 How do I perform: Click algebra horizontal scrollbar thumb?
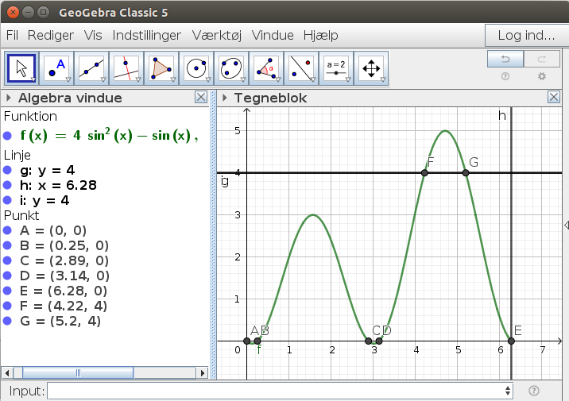click(78, 372)
